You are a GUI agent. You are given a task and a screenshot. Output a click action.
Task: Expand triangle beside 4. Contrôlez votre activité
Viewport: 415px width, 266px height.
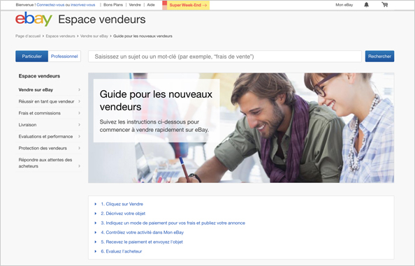pos(96,232)
